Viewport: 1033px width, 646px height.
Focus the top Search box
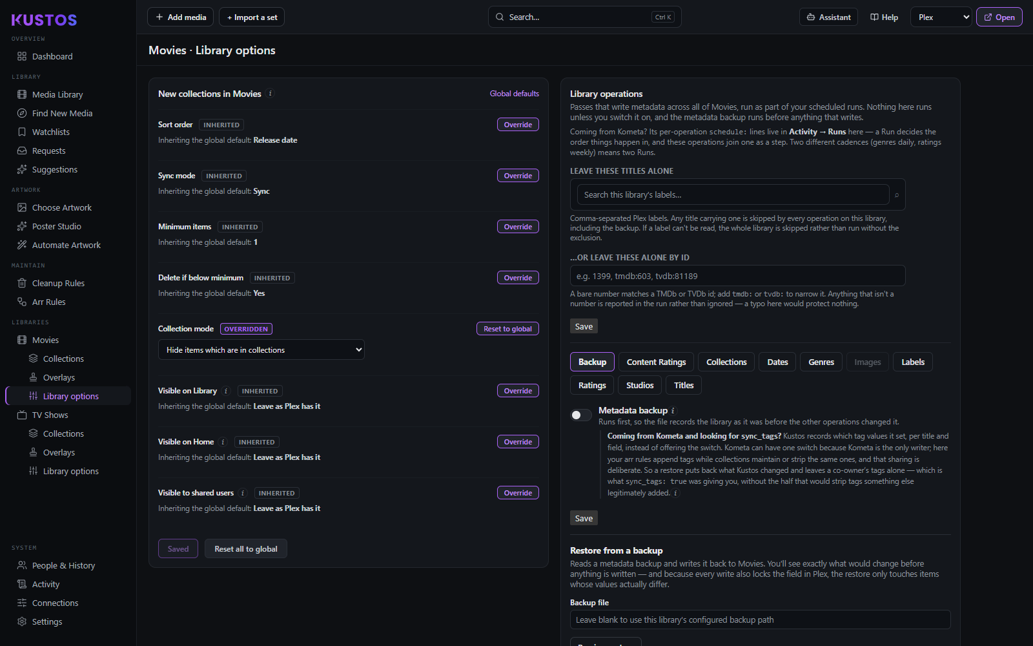(x=584, y=17)
